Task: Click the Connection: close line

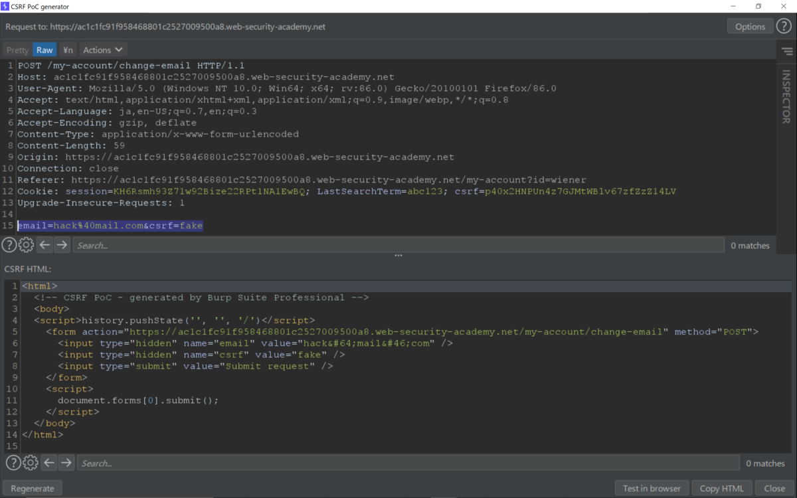Action: pyautogui.click(x=68, y=169)
